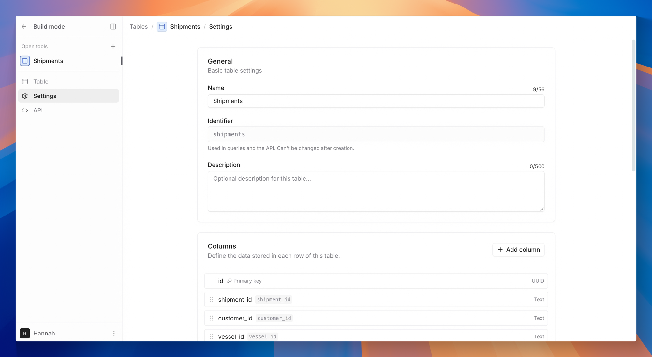Click the Text type of customer_id

(x=539, y=318)
